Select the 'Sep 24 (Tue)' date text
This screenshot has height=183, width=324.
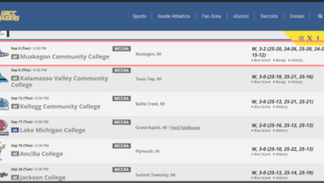tap(22, 169)
